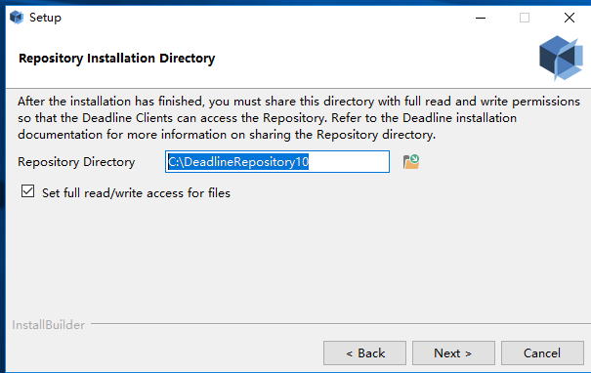Proceed with the Next button

[453, 353]
